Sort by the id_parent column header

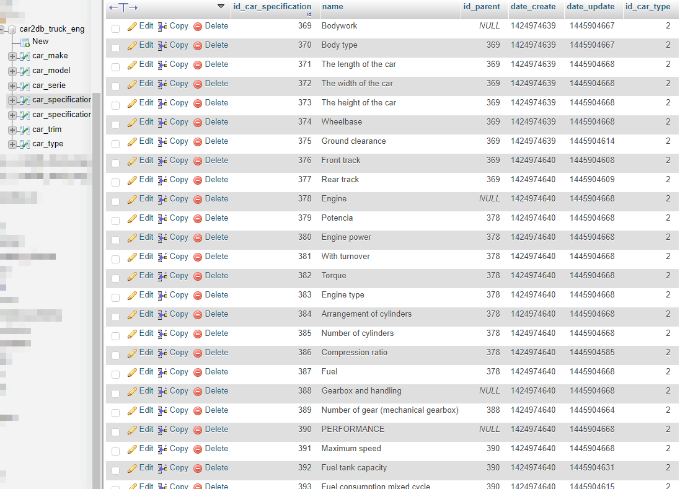[x=482, y=6]
